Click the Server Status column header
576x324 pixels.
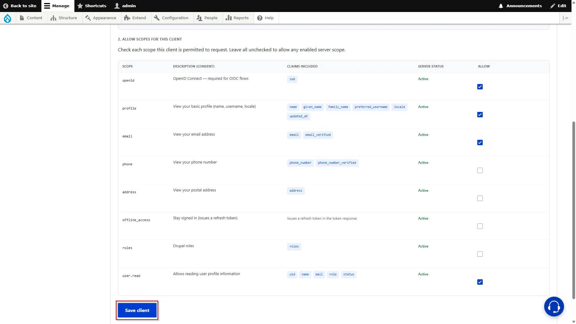click(x=431, y=66)
